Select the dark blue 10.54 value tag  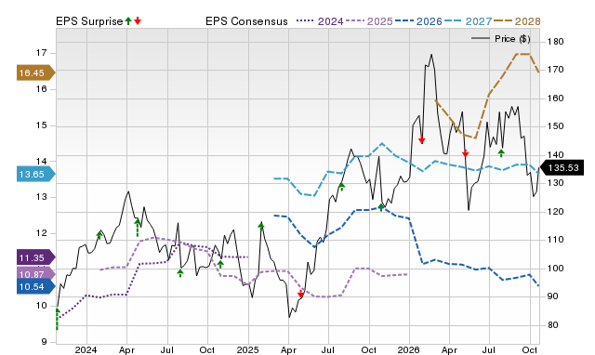[35, 287]
